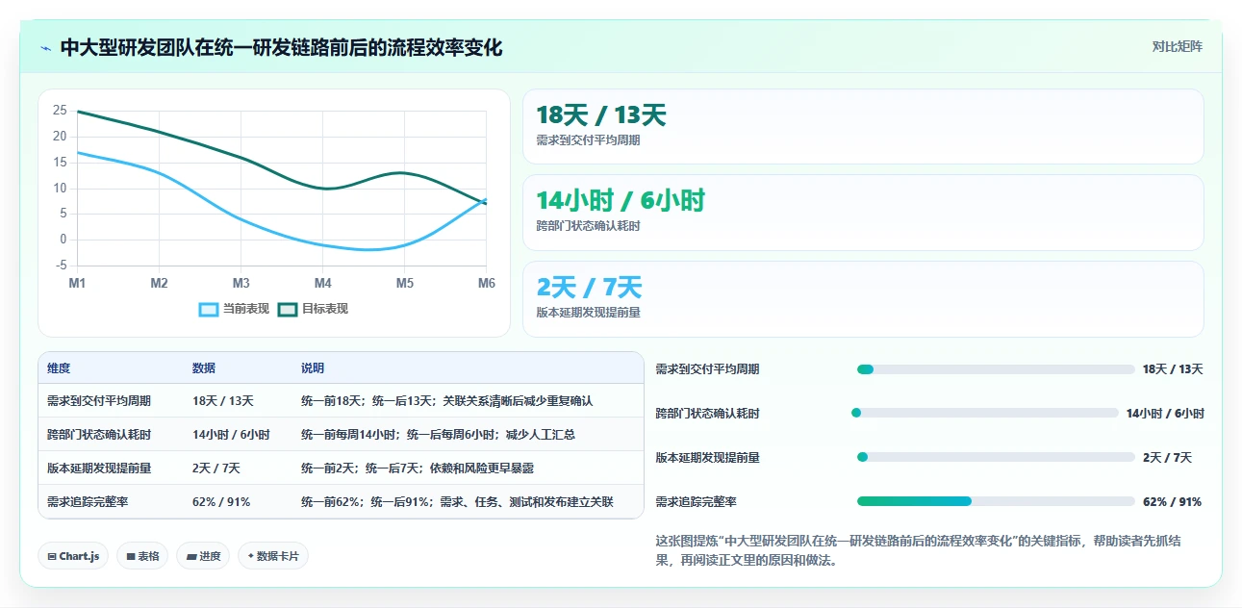This screenshot has width=1242, height=608.
Task: Click the 需求追踪完整率 progress row label
Action: (x=696, y=501)
